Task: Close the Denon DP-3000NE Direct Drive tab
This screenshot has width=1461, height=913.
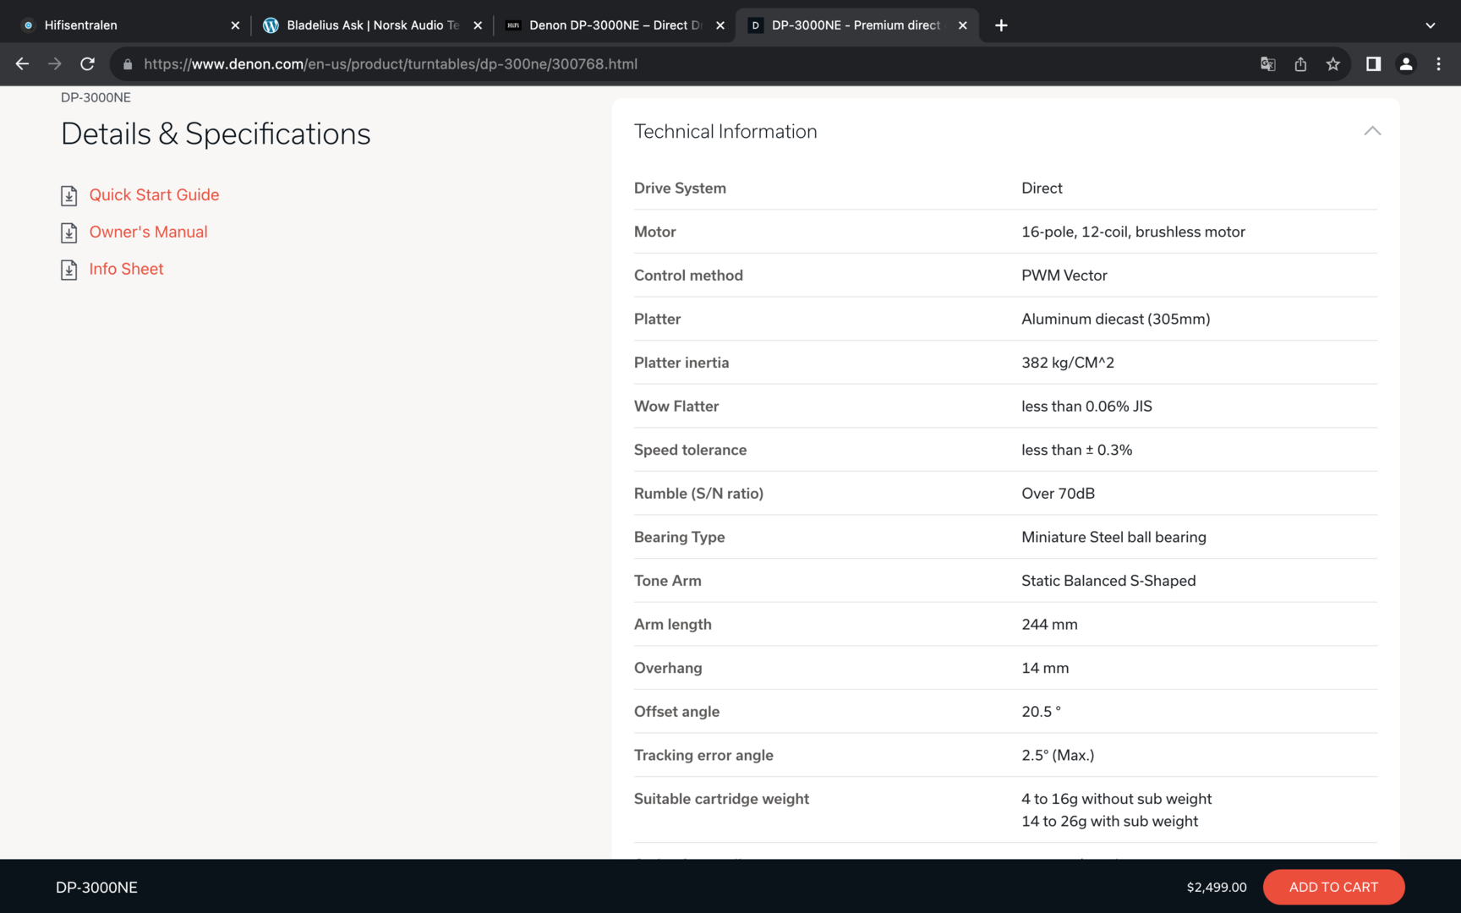Action: [x=720, y=25]
